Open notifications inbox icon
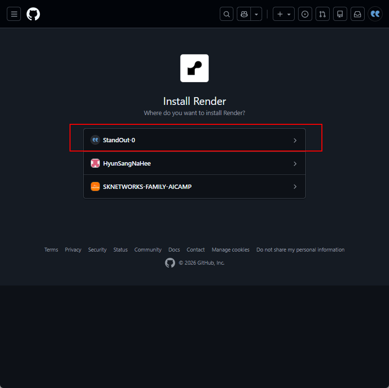The height and width of the screenshot is (388, 389). (x=357, y=14)
